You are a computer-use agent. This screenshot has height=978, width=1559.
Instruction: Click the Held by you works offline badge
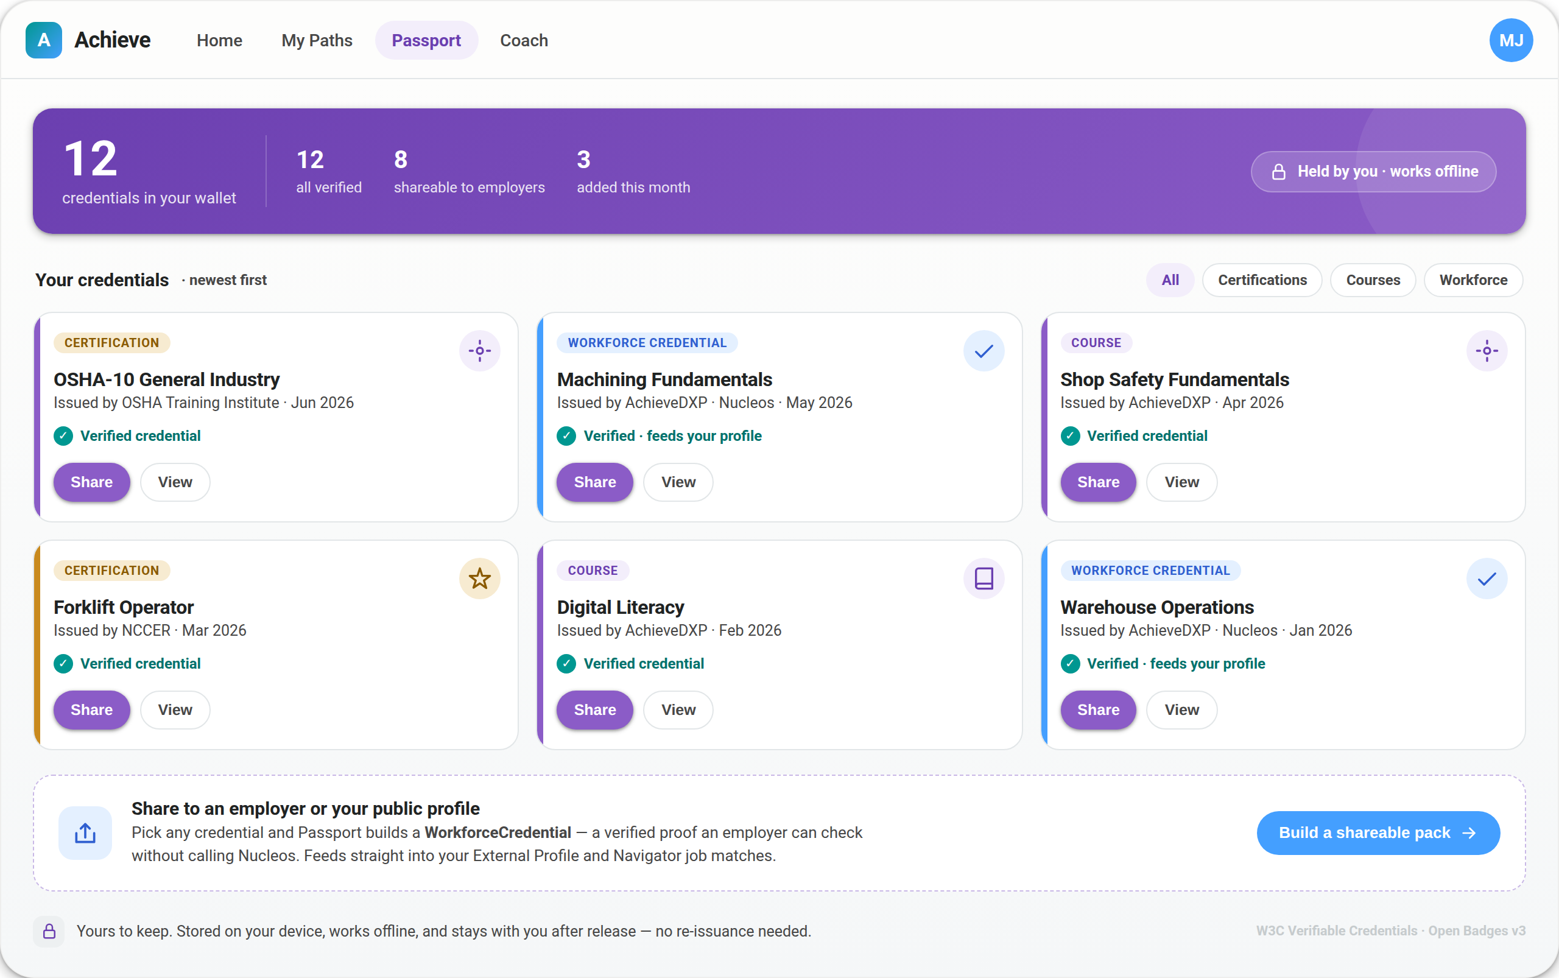1373,171
